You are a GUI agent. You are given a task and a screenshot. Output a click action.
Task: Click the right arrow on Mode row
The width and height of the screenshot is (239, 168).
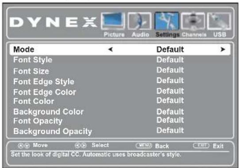[x=223, y=49]
